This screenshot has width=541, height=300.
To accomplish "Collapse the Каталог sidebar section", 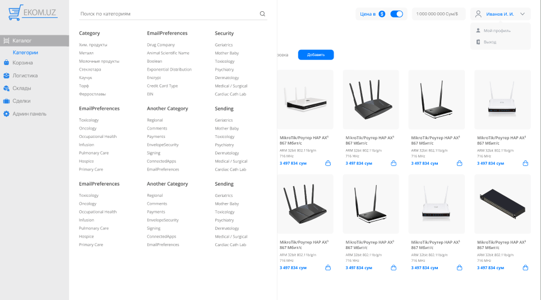I will tap(35, 40).
